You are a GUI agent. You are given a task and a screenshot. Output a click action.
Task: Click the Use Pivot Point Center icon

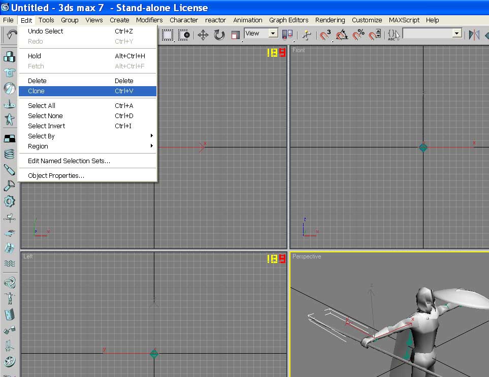[287, 35]
